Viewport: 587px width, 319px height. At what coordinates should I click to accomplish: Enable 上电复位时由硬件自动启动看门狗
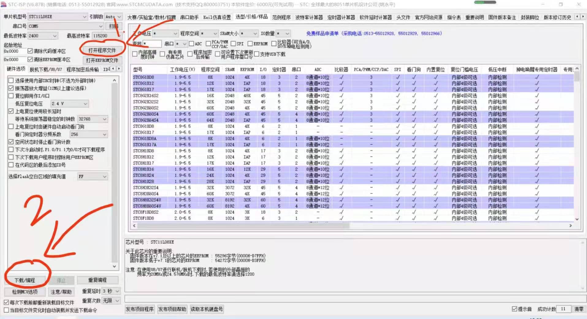coord(11,126)
